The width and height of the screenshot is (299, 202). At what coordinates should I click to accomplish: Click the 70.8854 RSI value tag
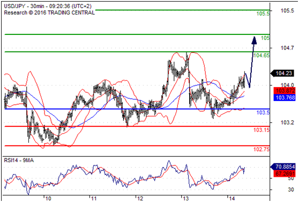(x=283, y=167)
